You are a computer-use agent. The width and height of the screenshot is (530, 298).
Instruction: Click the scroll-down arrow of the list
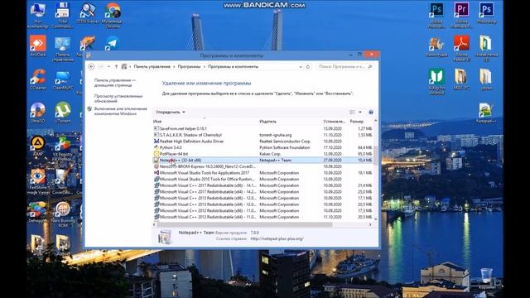click(x=375, y=219)
